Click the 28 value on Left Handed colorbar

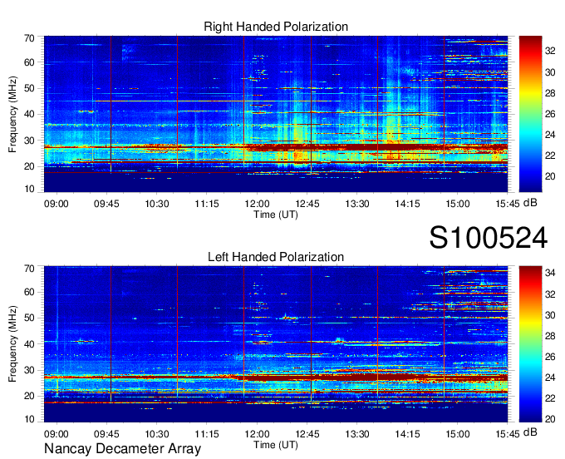click(x=550, y=337)
